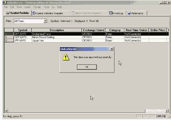Viewport: 171px width, 120px height.
Task: Click the Japan Yen description cell
Action: (x=57, y=41)
